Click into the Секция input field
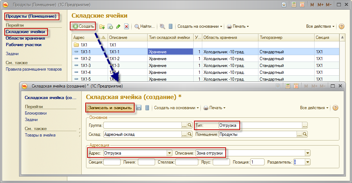The height and width of the screenshot is (183, 352). coord(112,162)
